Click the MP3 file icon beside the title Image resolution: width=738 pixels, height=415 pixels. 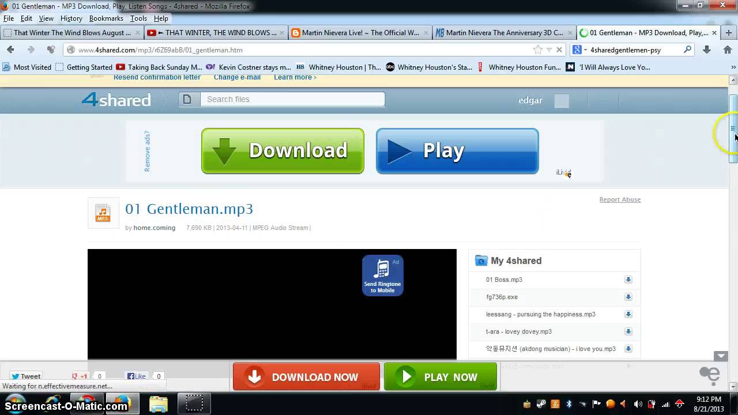click(x=103, y=213)
